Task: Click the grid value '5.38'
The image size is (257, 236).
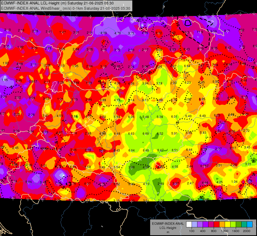Action: click(160, 117)
